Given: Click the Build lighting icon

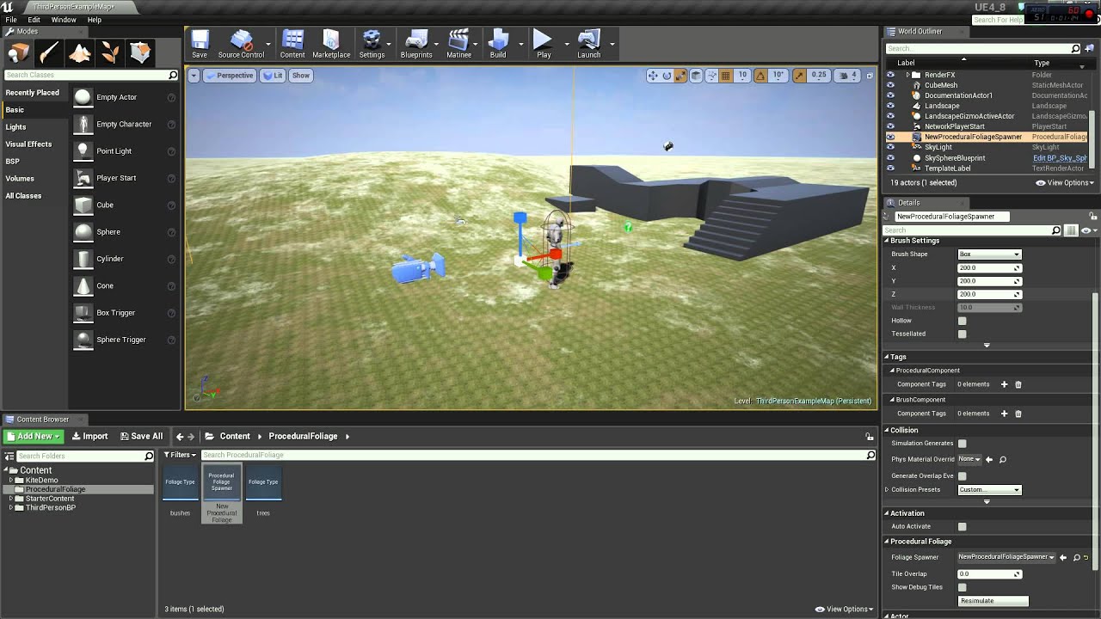Looking at the screenshot, I should click(x=498, y=44).
